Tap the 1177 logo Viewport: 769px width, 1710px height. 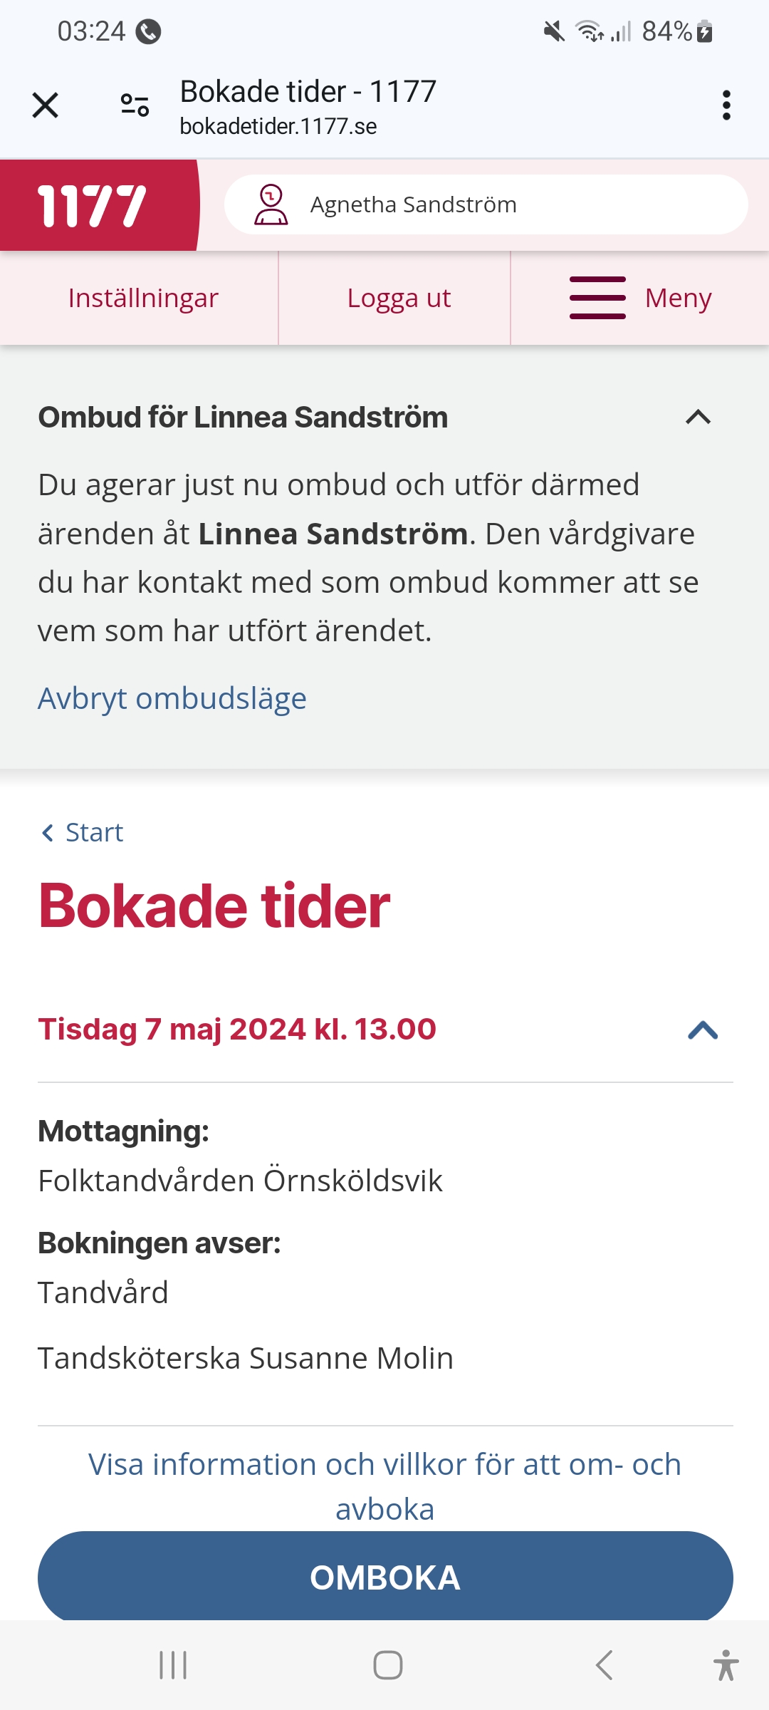[x=93, y=206]
